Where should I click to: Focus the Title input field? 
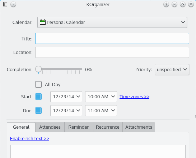tap(112, 38)
